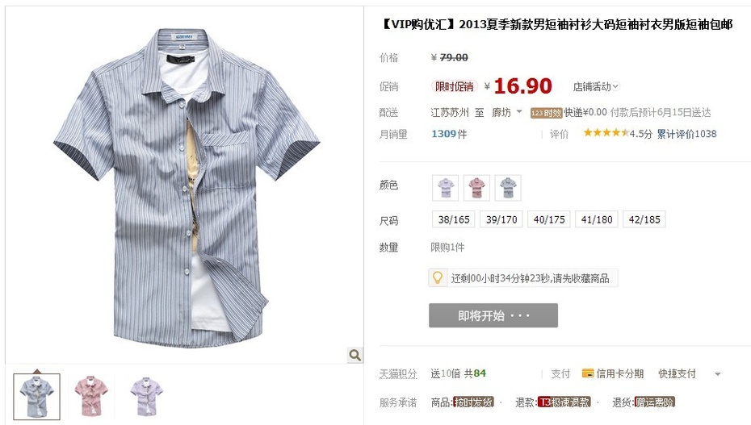Image resolution: width=751 pixels, height=425 pixels.
Task: Open the 廊坊 delivery destination dropdown
Action: coord(507,112)
